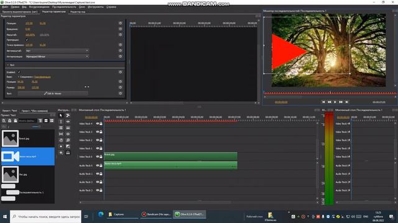Hide Video Track 3 with eye icon

click(x=98, y=132)
